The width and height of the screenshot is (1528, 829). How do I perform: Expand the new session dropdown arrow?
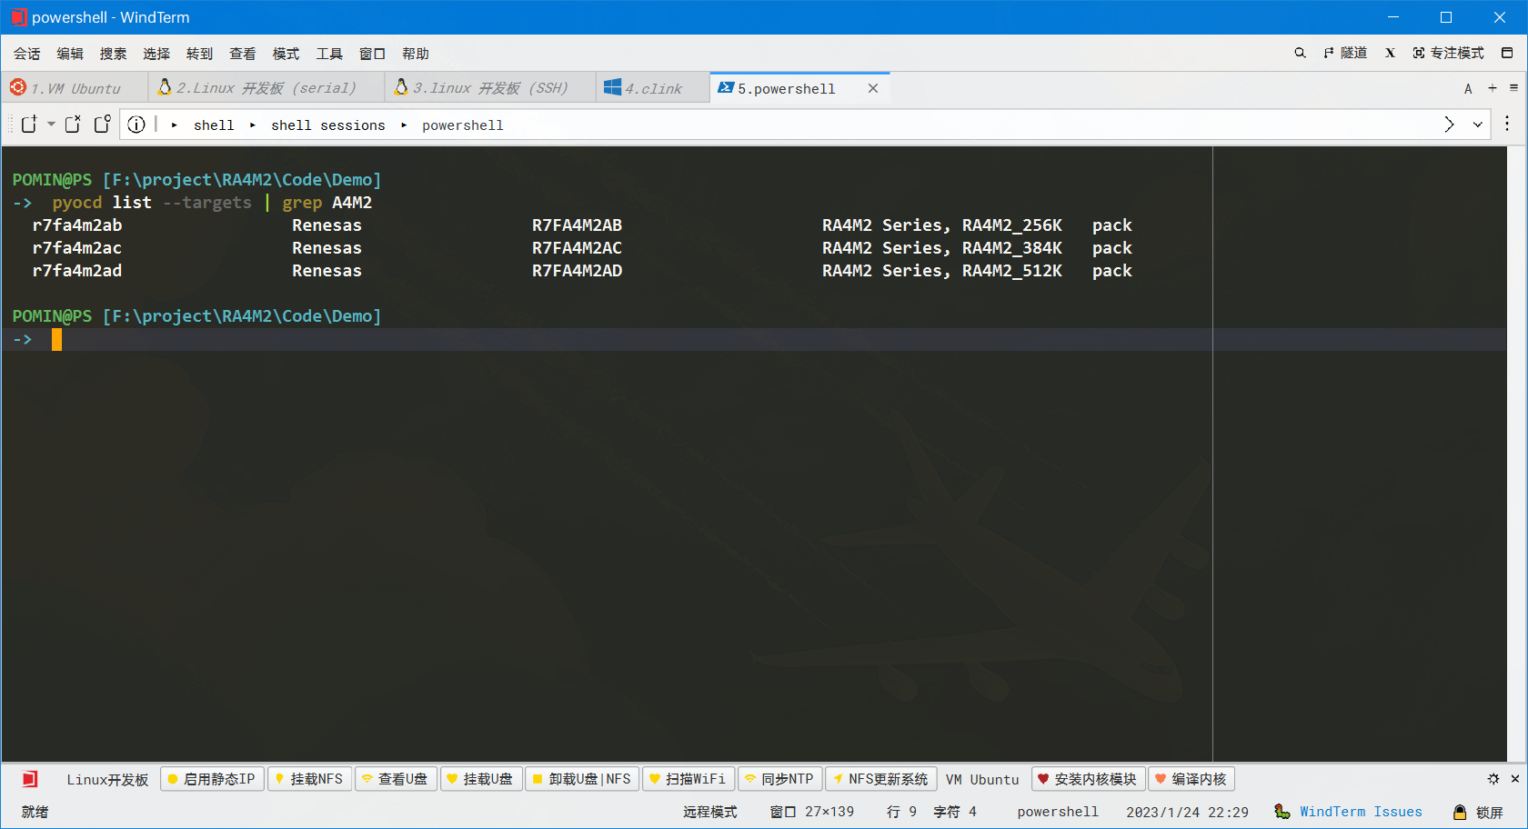51,125
